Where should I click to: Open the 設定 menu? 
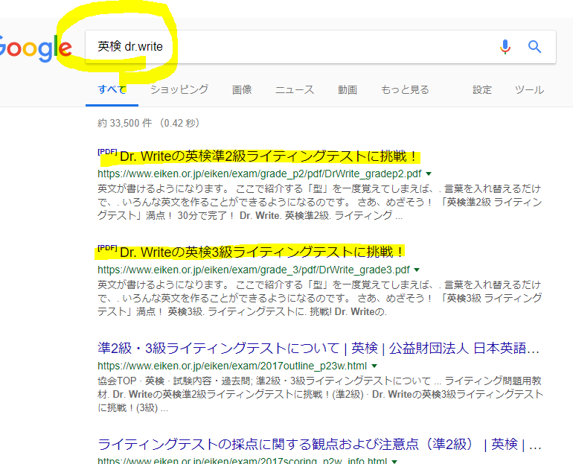tap(482, 89)
